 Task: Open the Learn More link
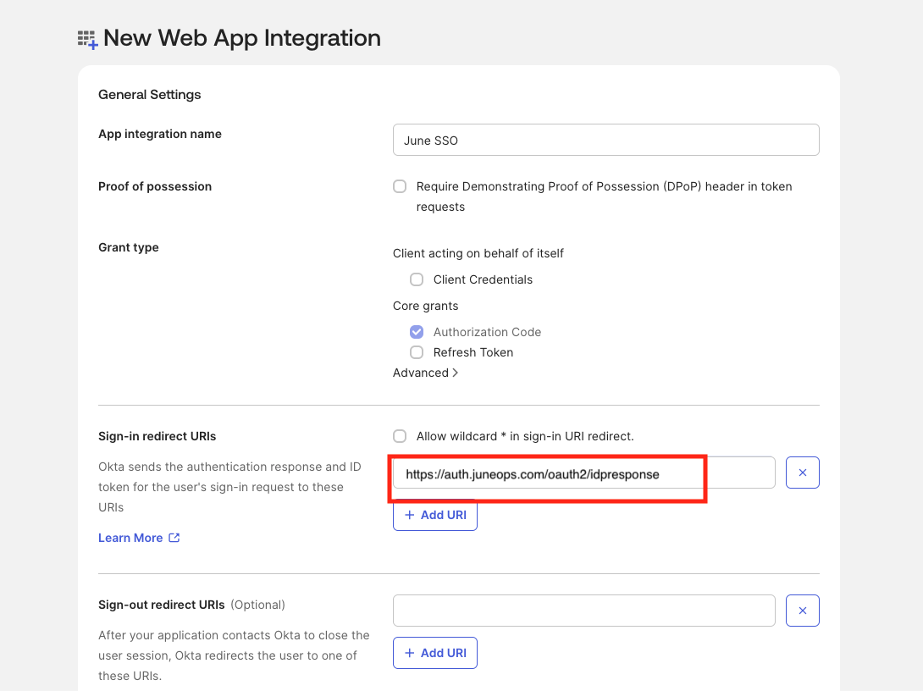pyautogui.click(x=131, y=537)
